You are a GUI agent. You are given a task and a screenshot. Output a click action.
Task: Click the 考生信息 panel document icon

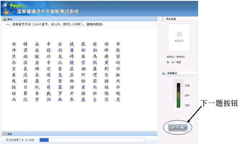163,19
